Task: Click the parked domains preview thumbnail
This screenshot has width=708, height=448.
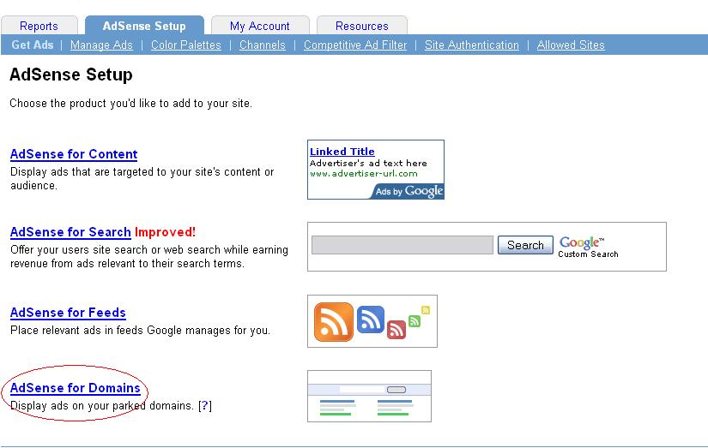Action: 369,396
